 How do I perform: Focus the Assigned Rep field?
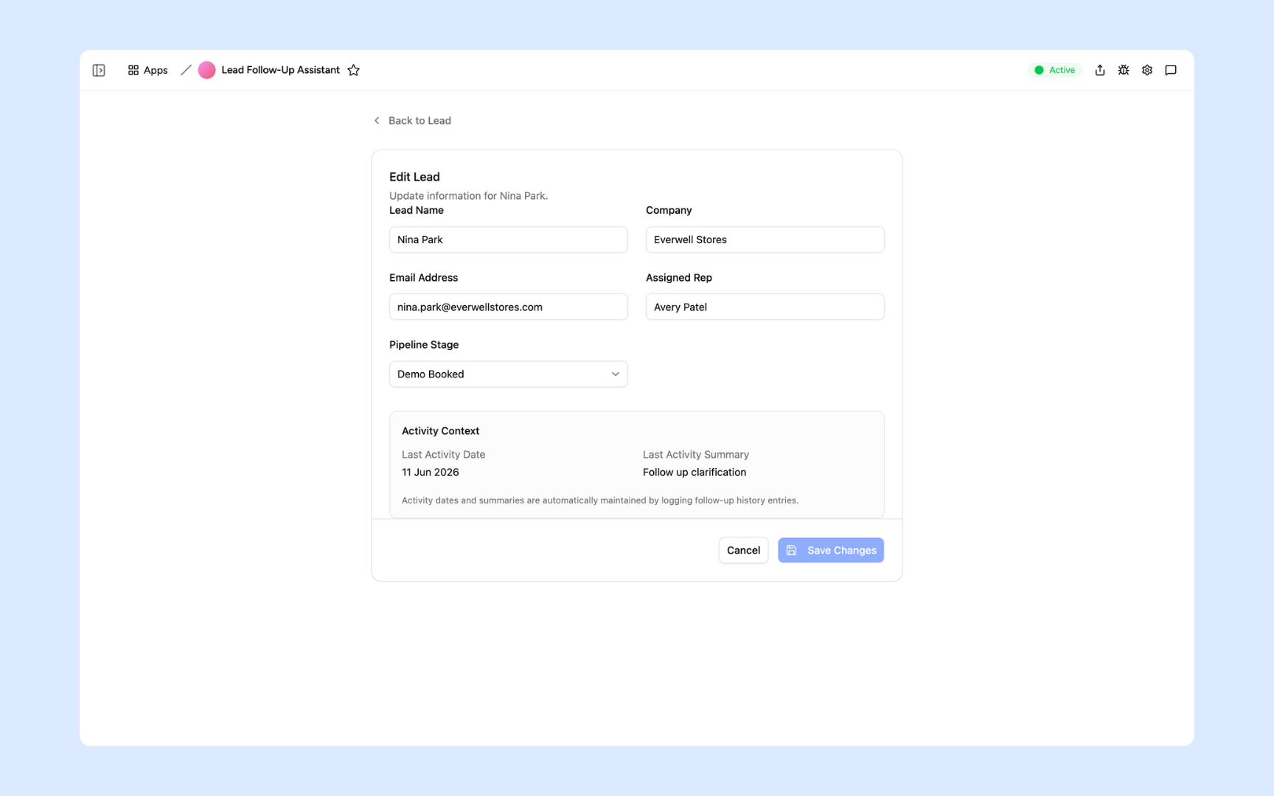[x=765, y=307]
